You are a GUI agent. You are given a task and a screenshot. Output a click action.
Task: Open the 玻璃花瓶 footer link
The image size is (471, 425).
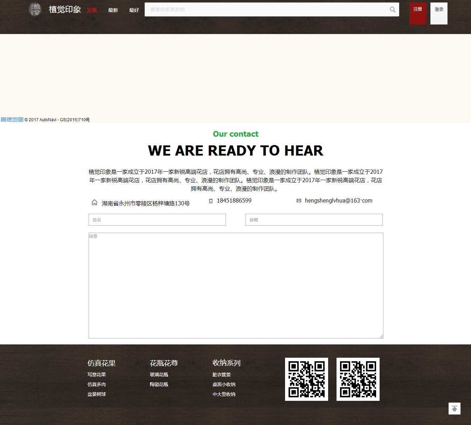click(159, 375)
